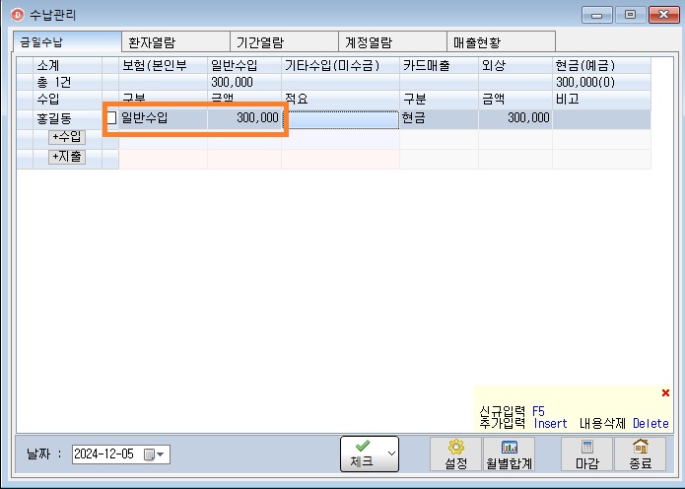Select the 홍길동 patient name cell

[x=67, y=119]
